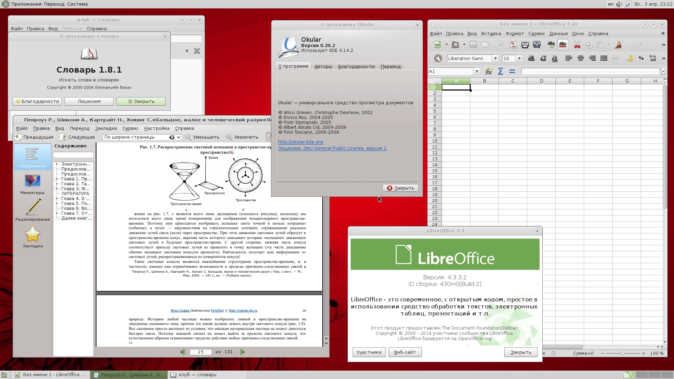Image resolution: width=674 pixels, height=379 pixels.
Task: Open the http://okular.kde.org link
Action: 300,142
